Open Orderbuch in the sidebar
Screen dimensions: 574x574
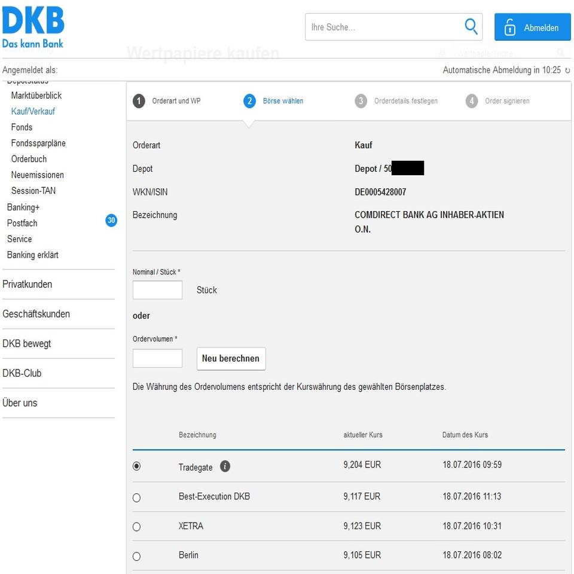coord(29,159)
